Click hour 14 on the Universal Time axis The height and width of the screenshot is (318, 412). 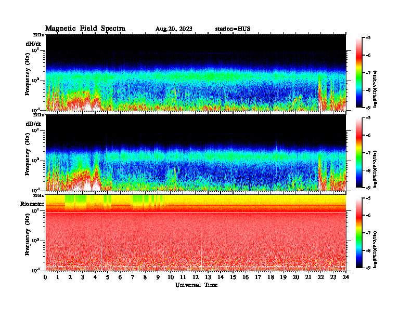[x=221, y=277]
